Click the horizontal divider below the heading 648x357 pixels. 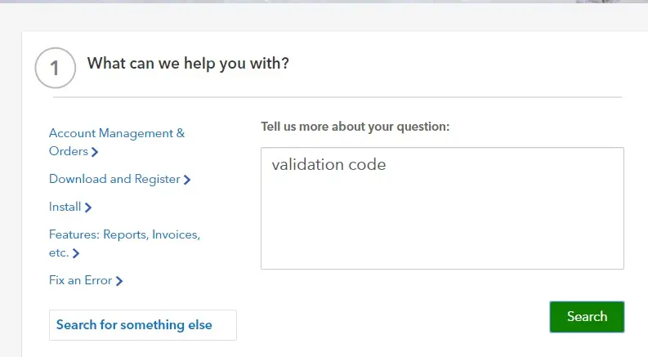337,97
